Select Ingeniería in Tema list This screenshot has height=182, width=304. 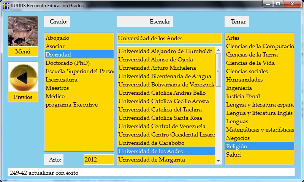[239, 88]
